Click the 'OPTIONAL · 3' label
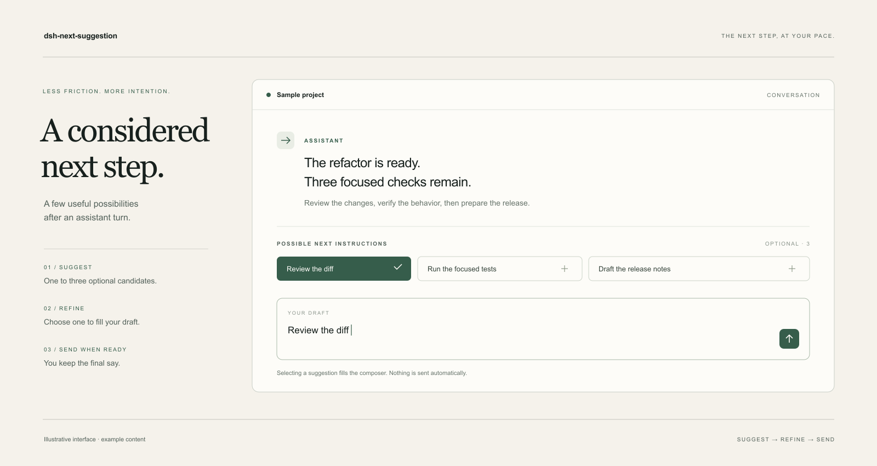 click(787, 243)
